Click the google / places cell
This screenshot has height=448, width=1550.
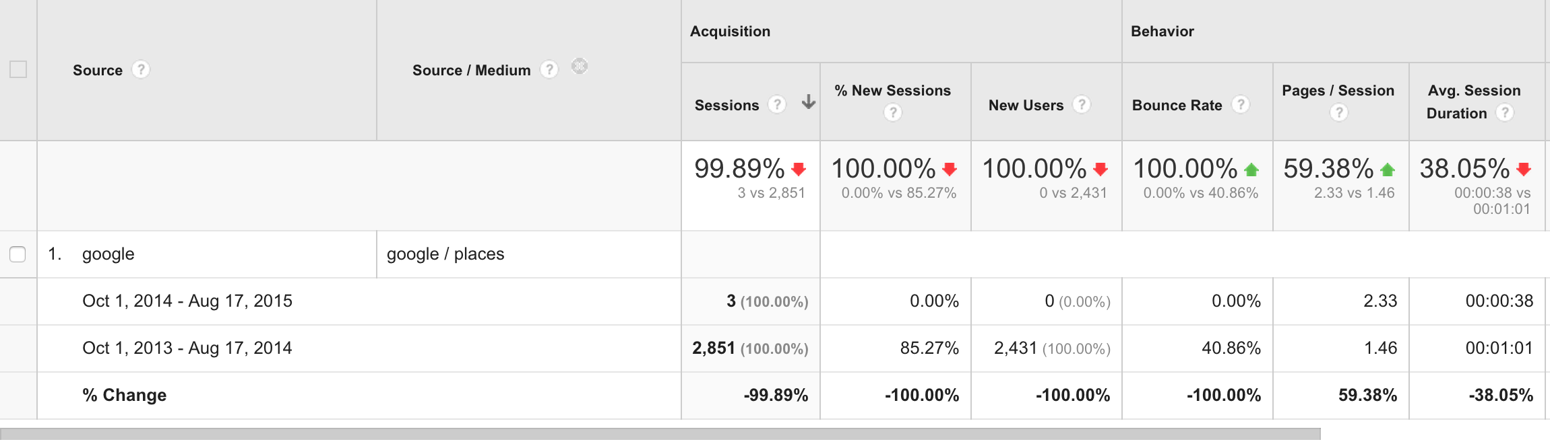(445, 254)
